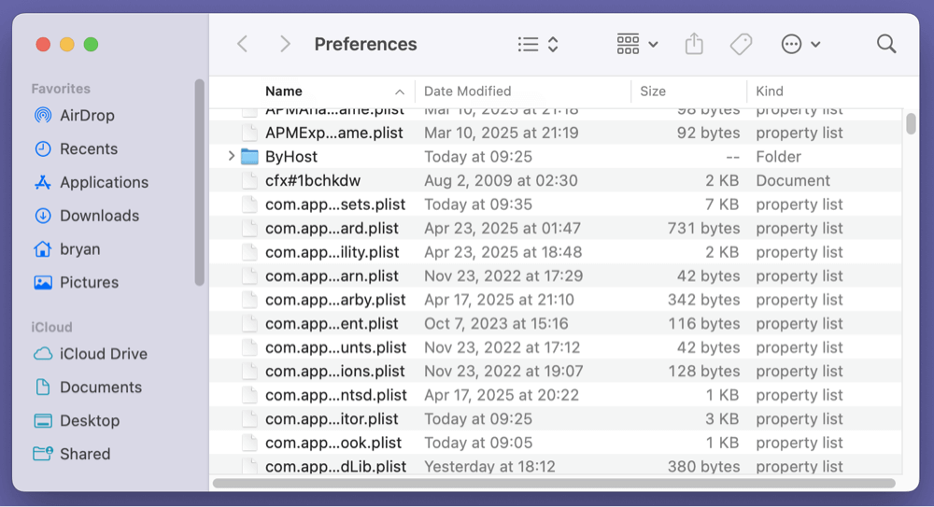The image size is (934, 507).
Task: Click the file icon of com.app...ard.plist
Action: point(249,228)
